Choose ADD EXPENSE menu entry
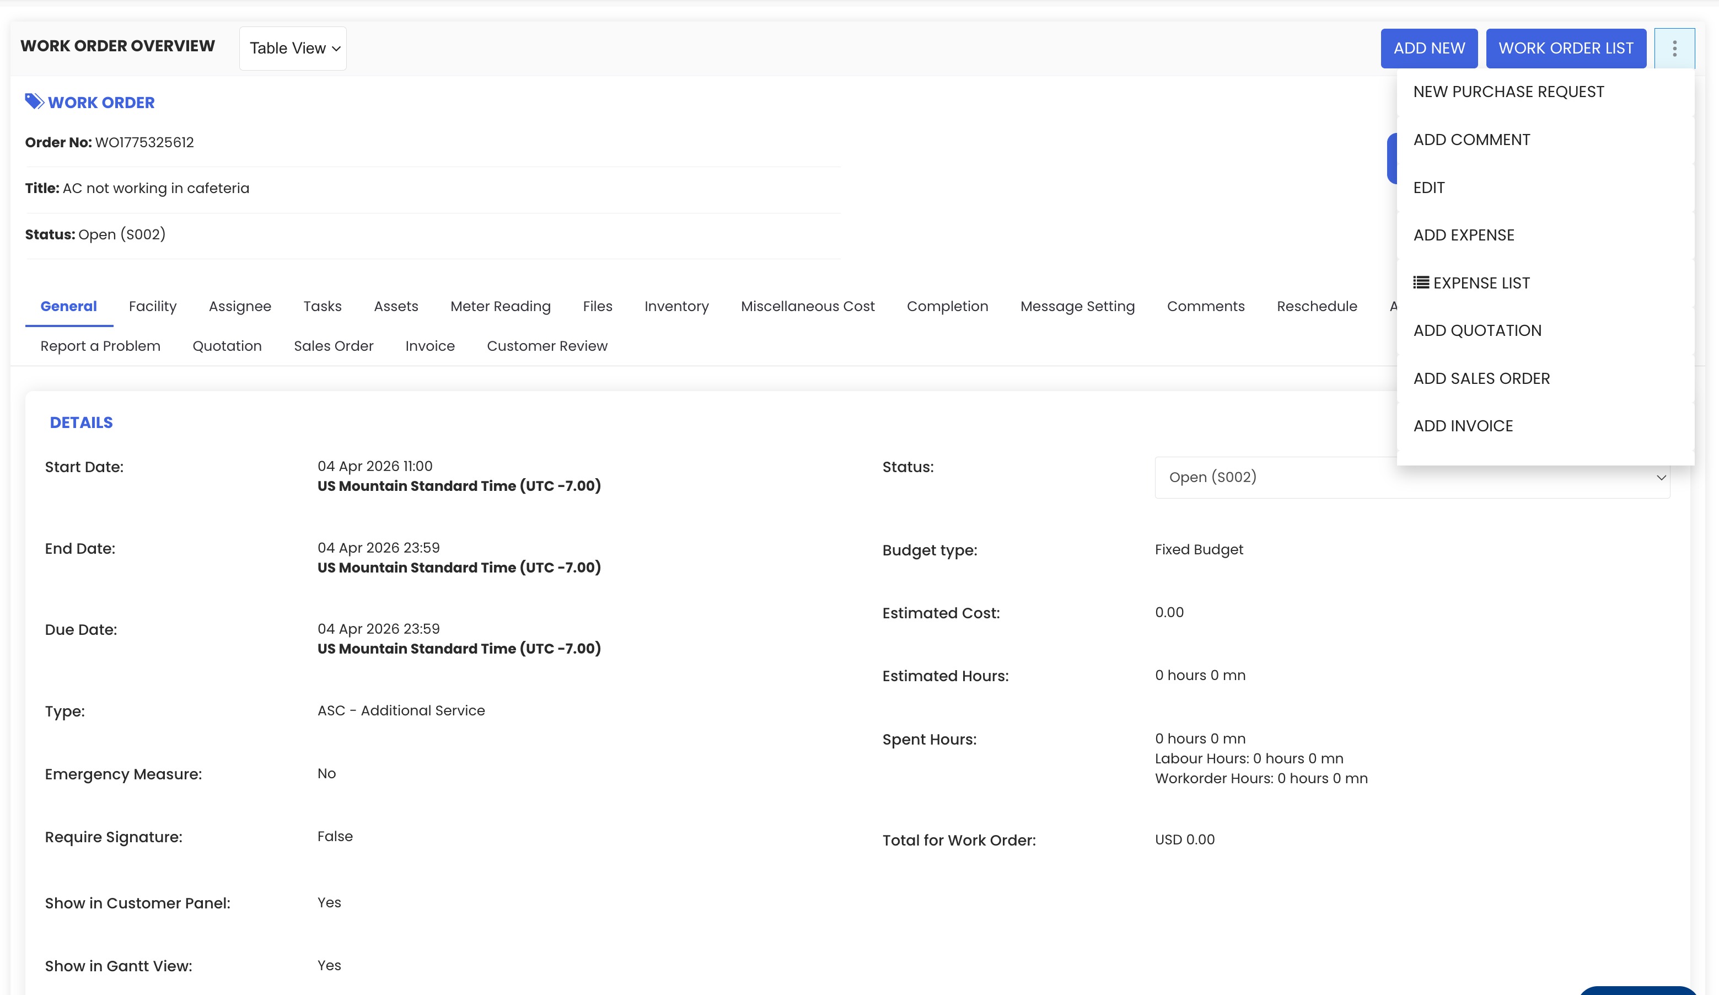The width and height of the screenshot is (1719, 995). click(1463, 235)
